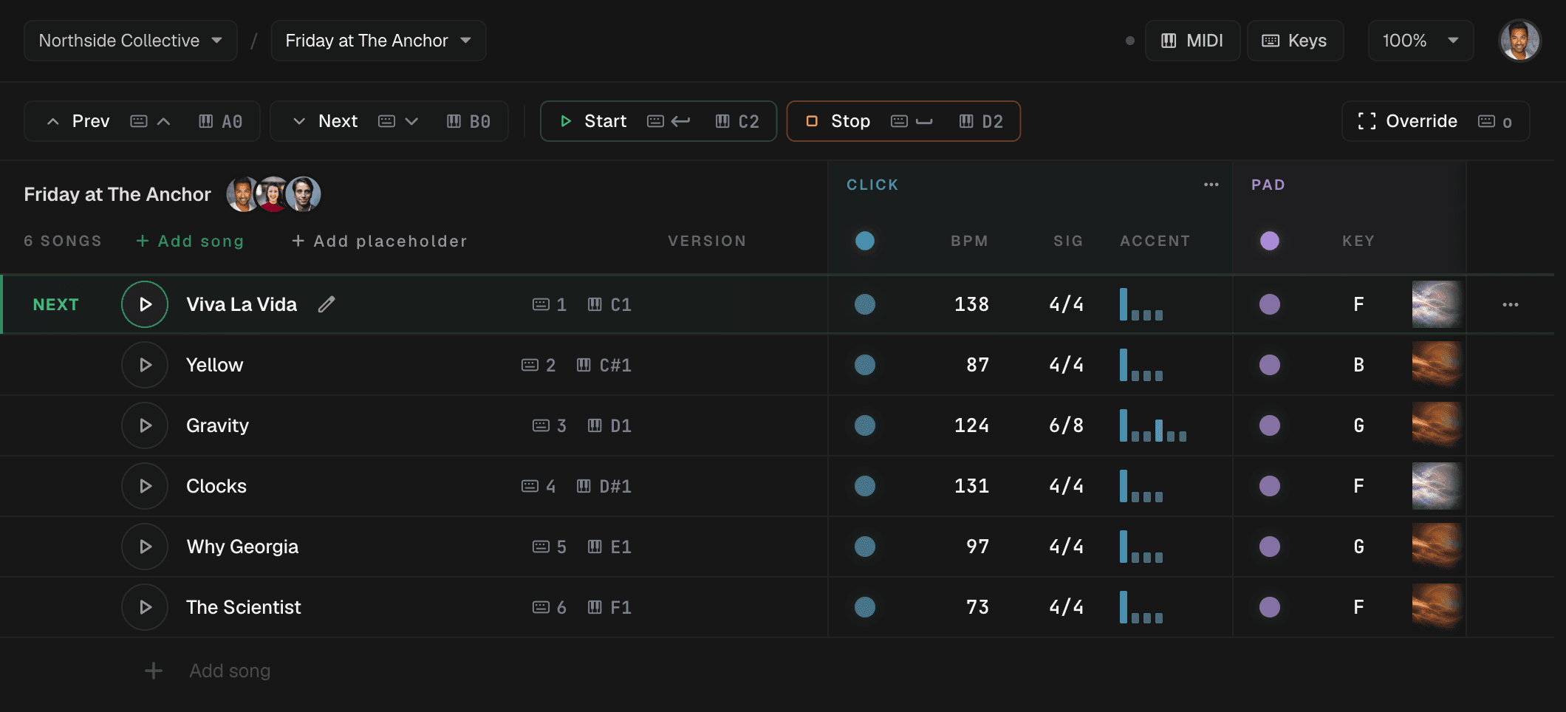Click BPM value 73 for The Scientist

tap(977, 607)
